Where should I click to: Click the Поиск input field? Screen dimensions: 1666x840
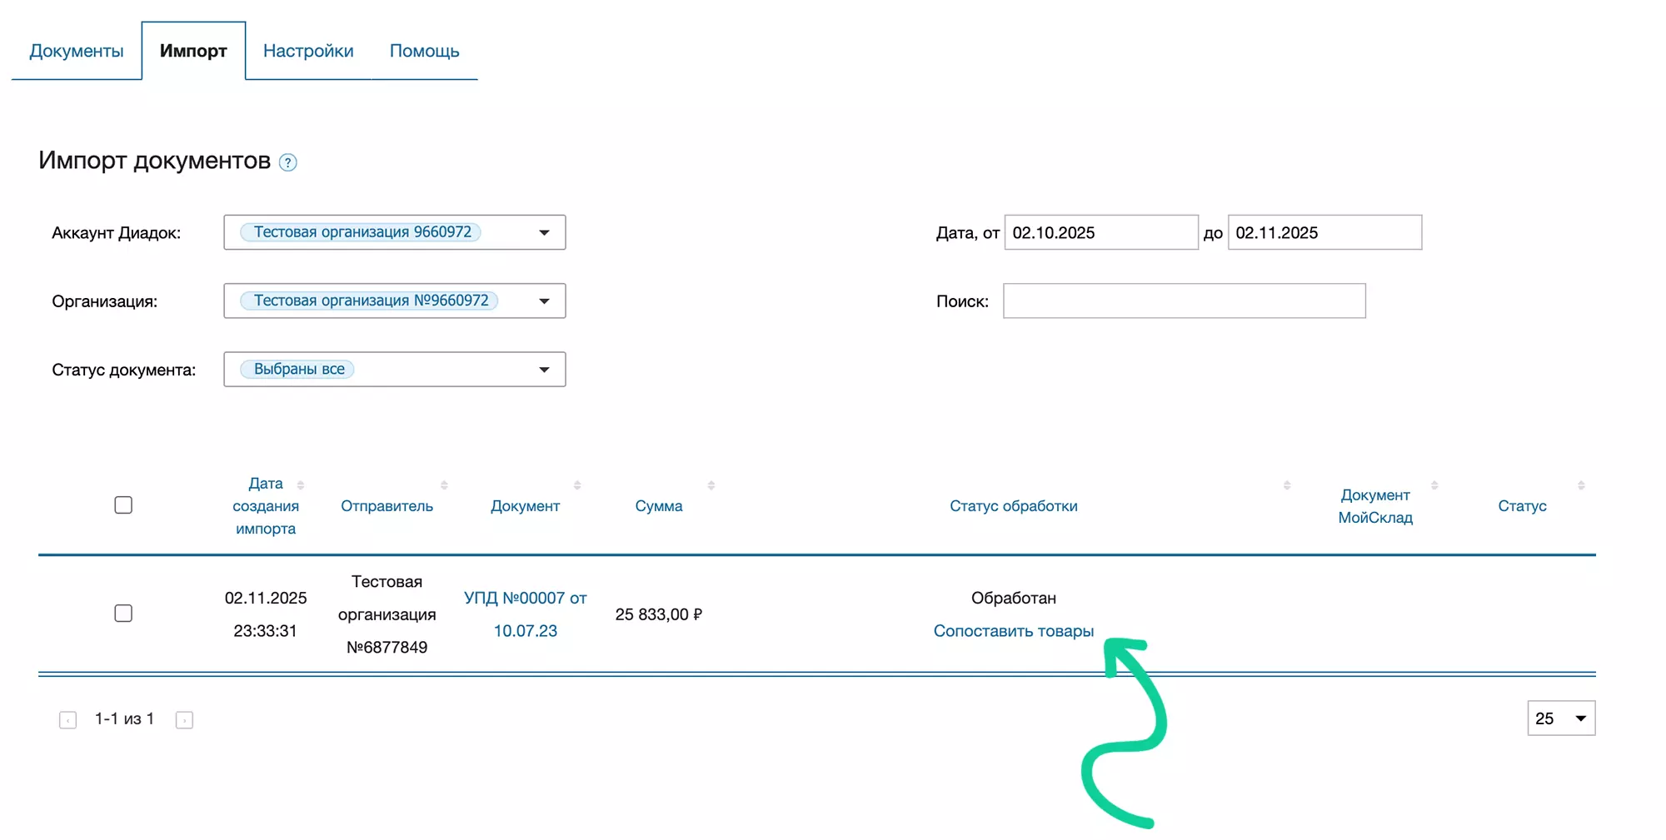coord(1184,301)
